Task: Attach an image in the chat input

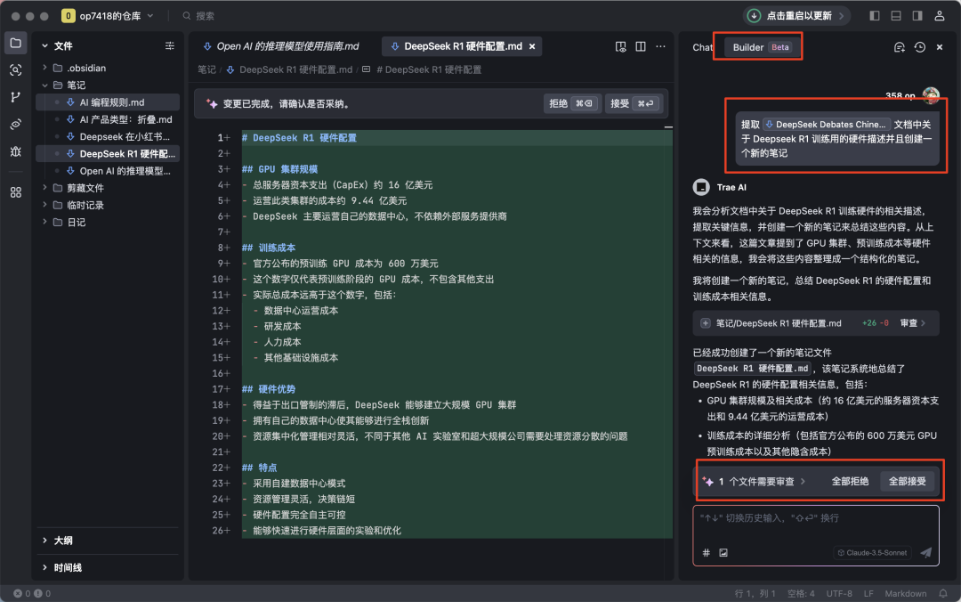Action: coord(723,552)
